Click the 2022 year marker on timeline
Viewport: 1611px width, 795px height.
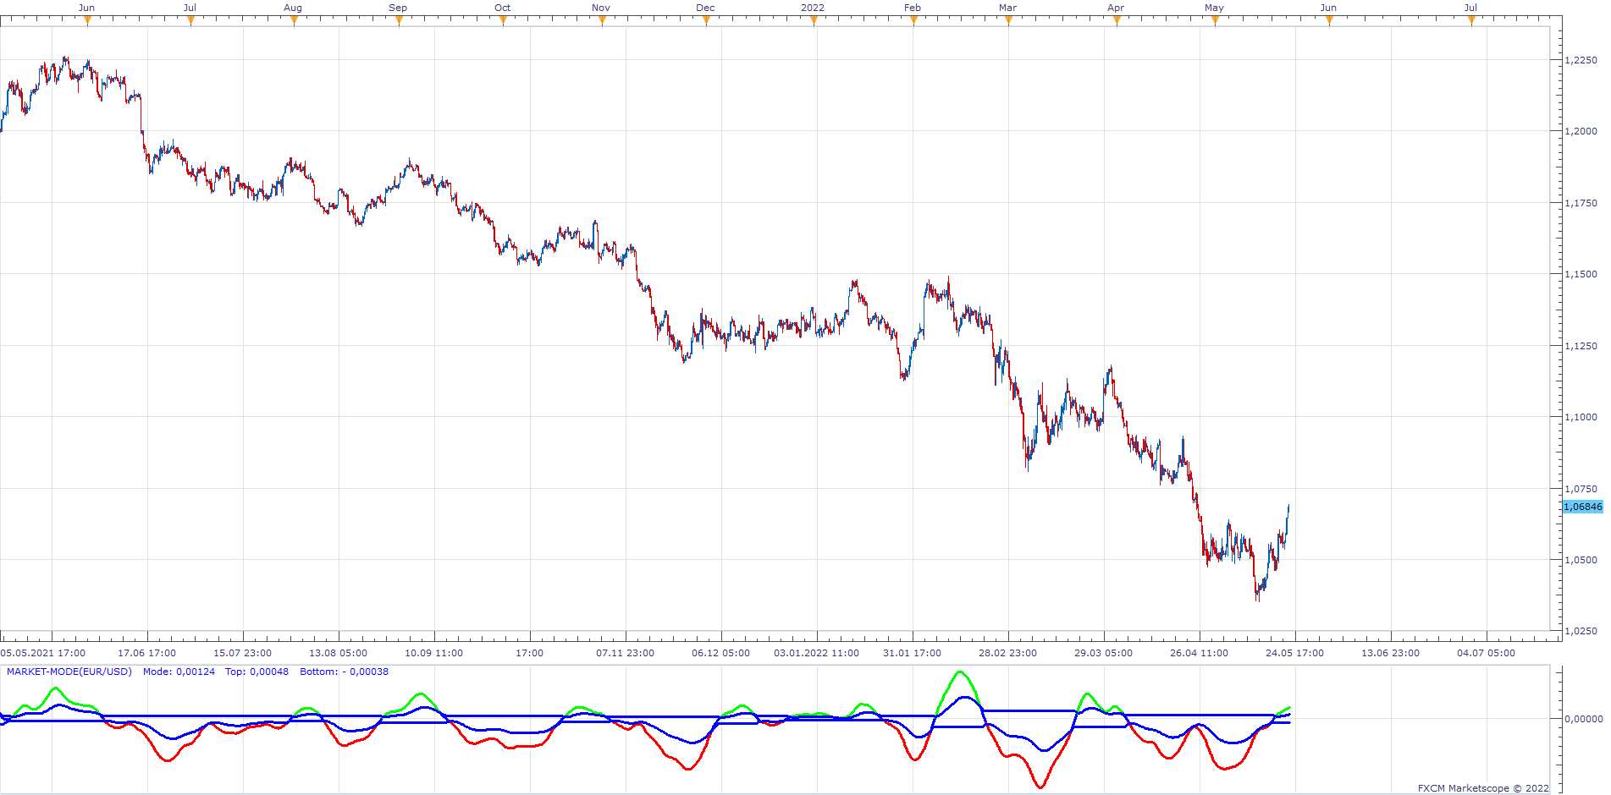814,21
